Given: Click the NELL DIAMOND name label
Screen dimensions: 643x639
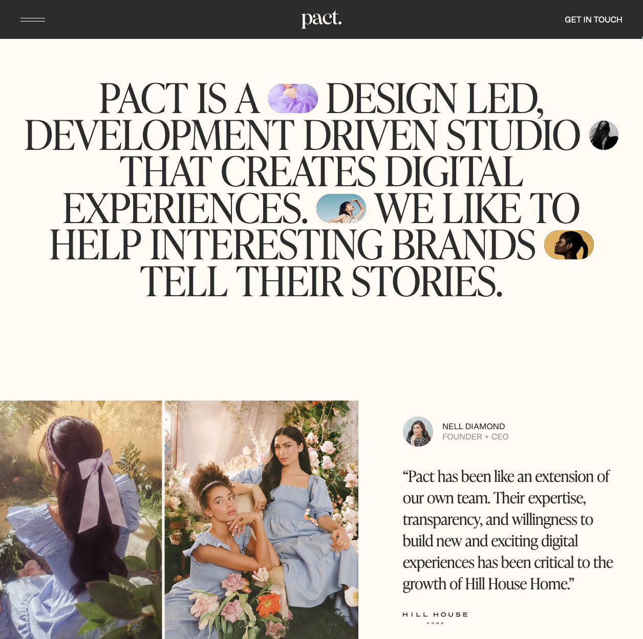Looking at the screenshot, I should click(x=474, y=426).
